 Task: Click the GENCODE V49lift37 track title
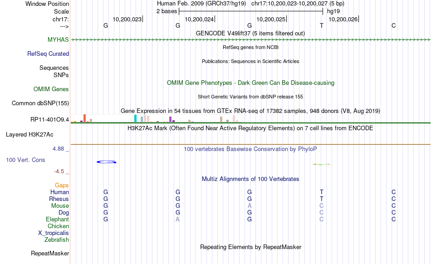point(250,33)
